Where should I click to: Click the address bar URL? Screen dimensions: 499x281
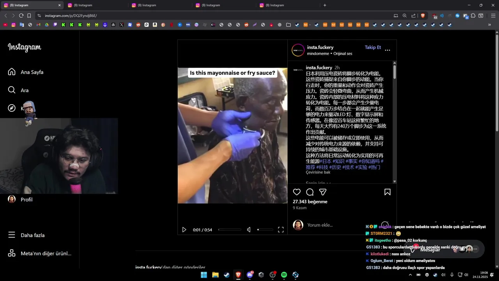pos(71,16)
